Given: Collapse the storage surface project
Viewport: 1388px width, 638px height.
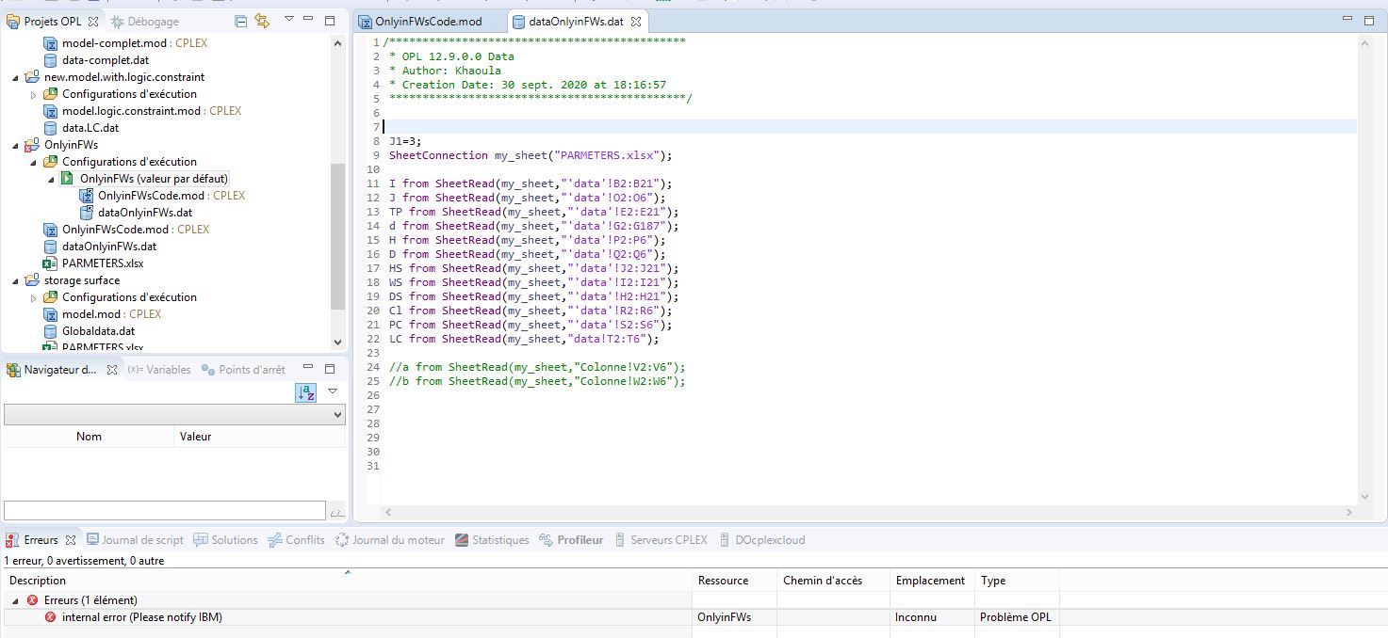Looking at the screenshot, I should [15, 280].
